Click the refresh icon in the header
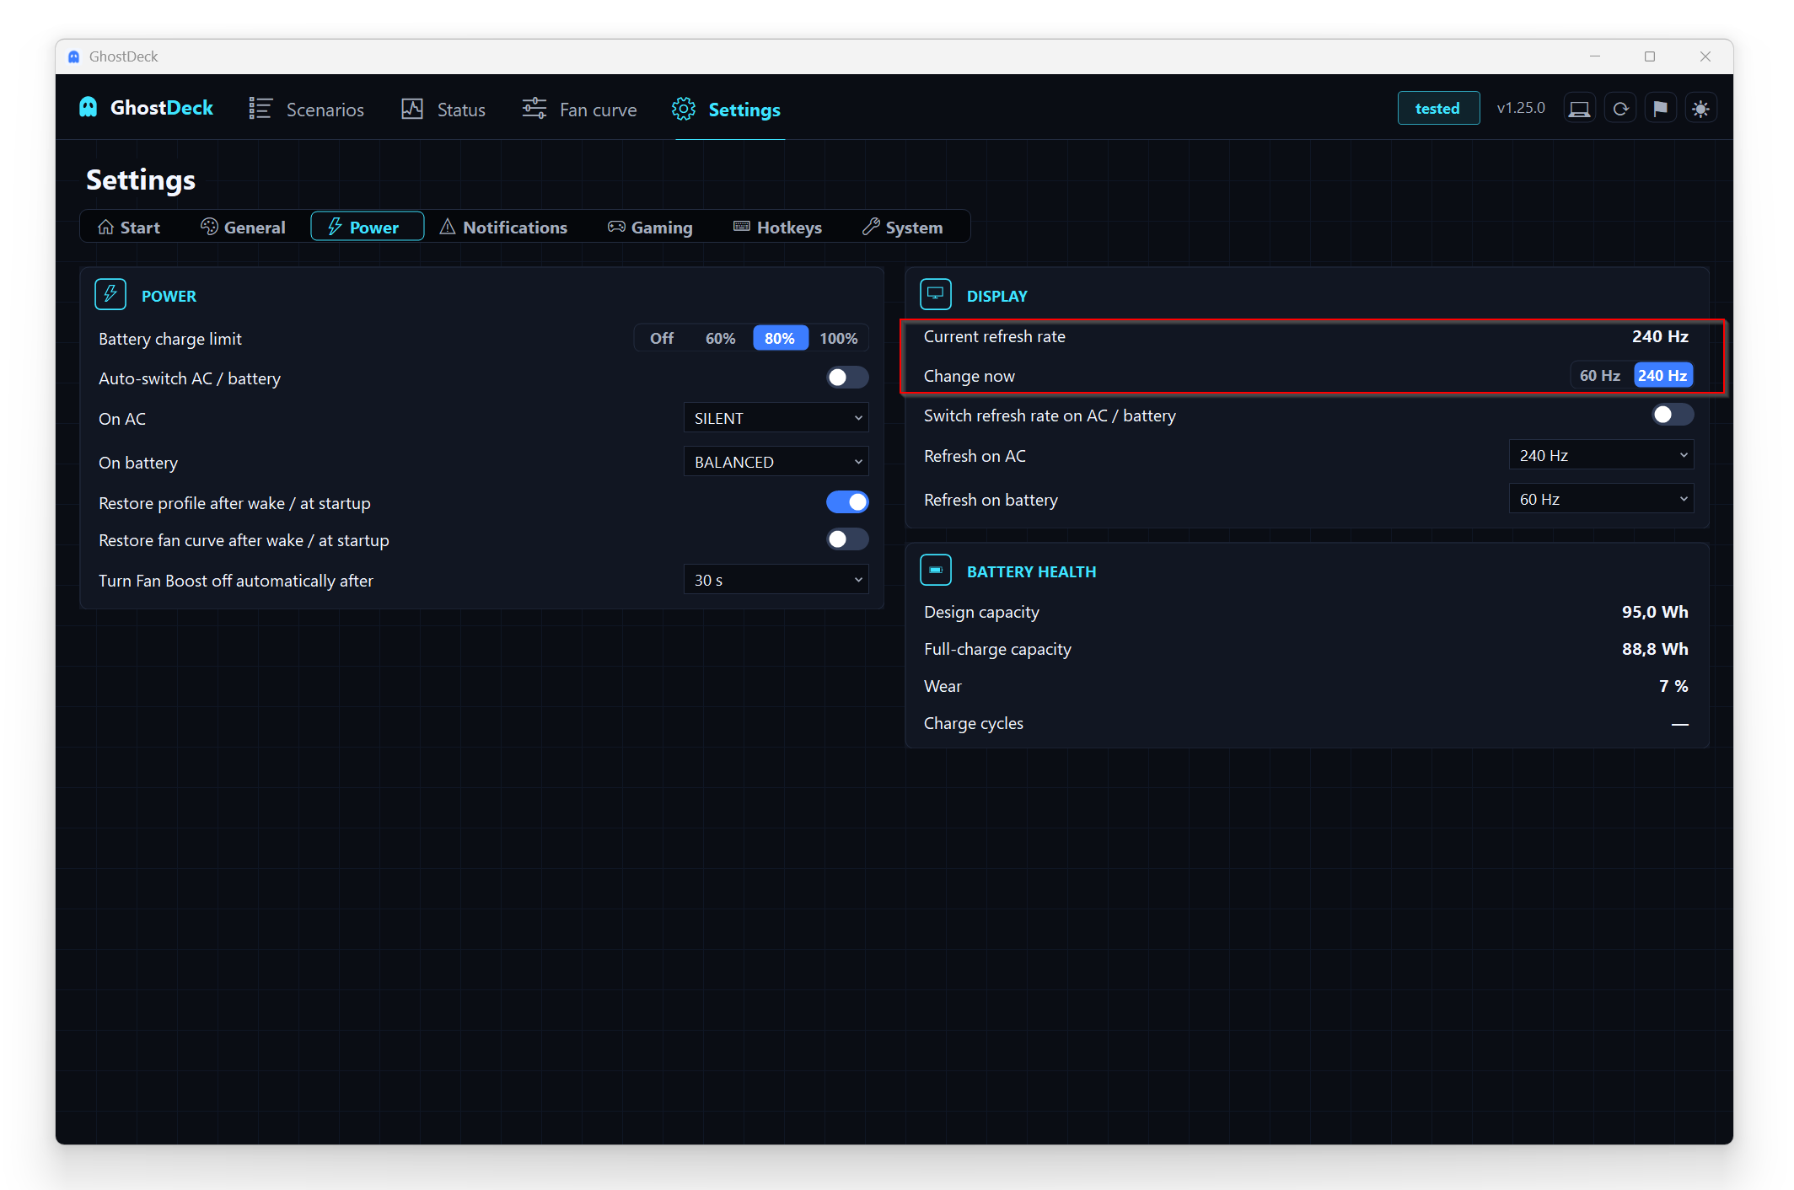The width and height of the screenshot is (1794, 1190). tap(1620, 109)
